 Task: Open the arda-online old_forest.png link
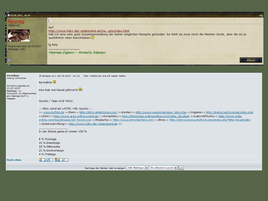[x=65, y=120]
